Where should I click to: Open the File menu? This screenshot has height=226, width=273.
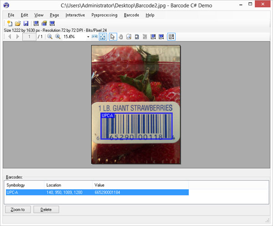(11, 15)
